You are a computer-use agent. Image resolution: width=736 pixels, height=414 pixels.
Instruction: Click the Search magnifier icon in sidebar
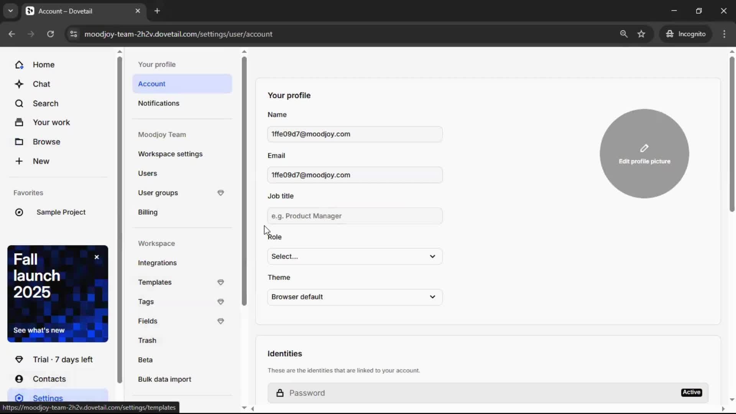click(19, 103)
